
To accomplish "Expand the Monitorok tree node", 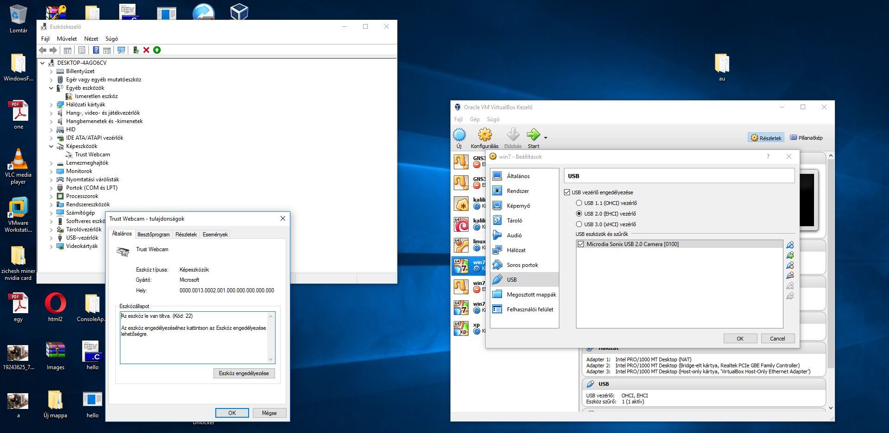I will click(51, 171).
